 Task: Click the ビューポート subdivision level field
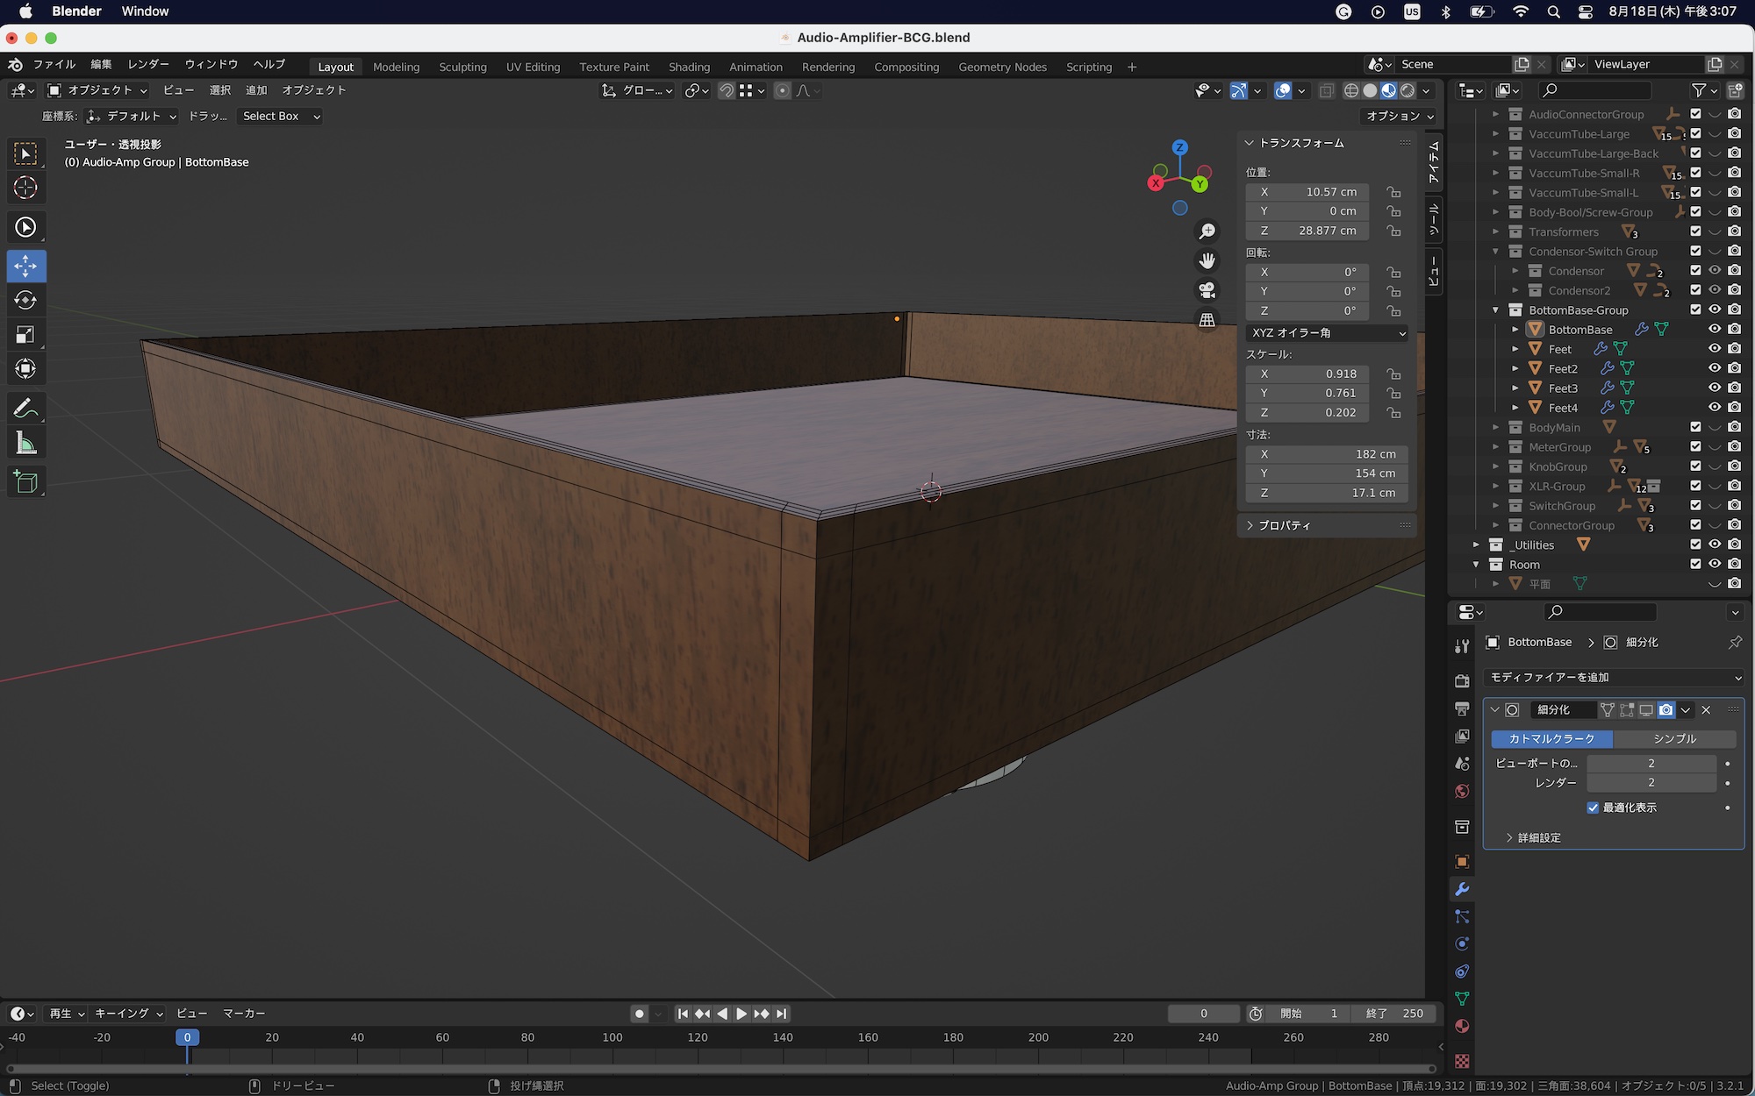(x=1651, y=764)
